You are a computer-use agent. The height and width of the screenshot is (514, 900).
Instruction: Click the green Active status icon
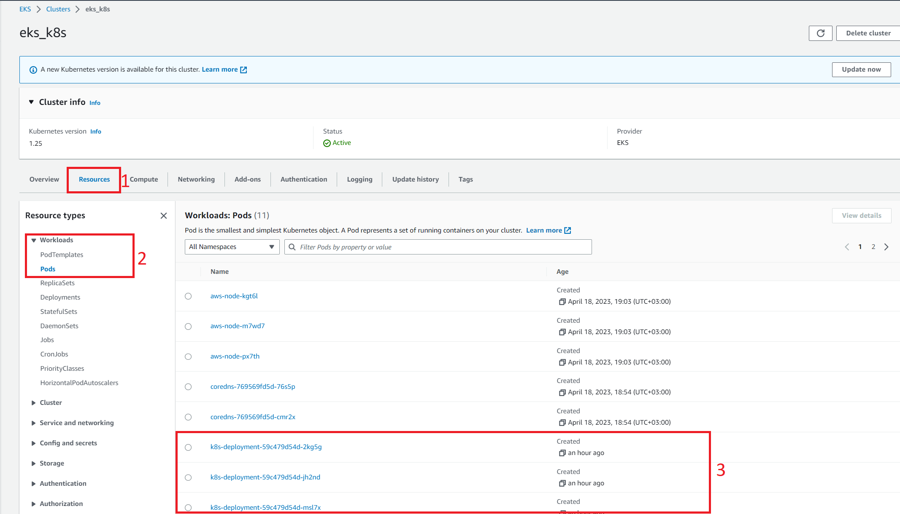click(x=327, y=143)
